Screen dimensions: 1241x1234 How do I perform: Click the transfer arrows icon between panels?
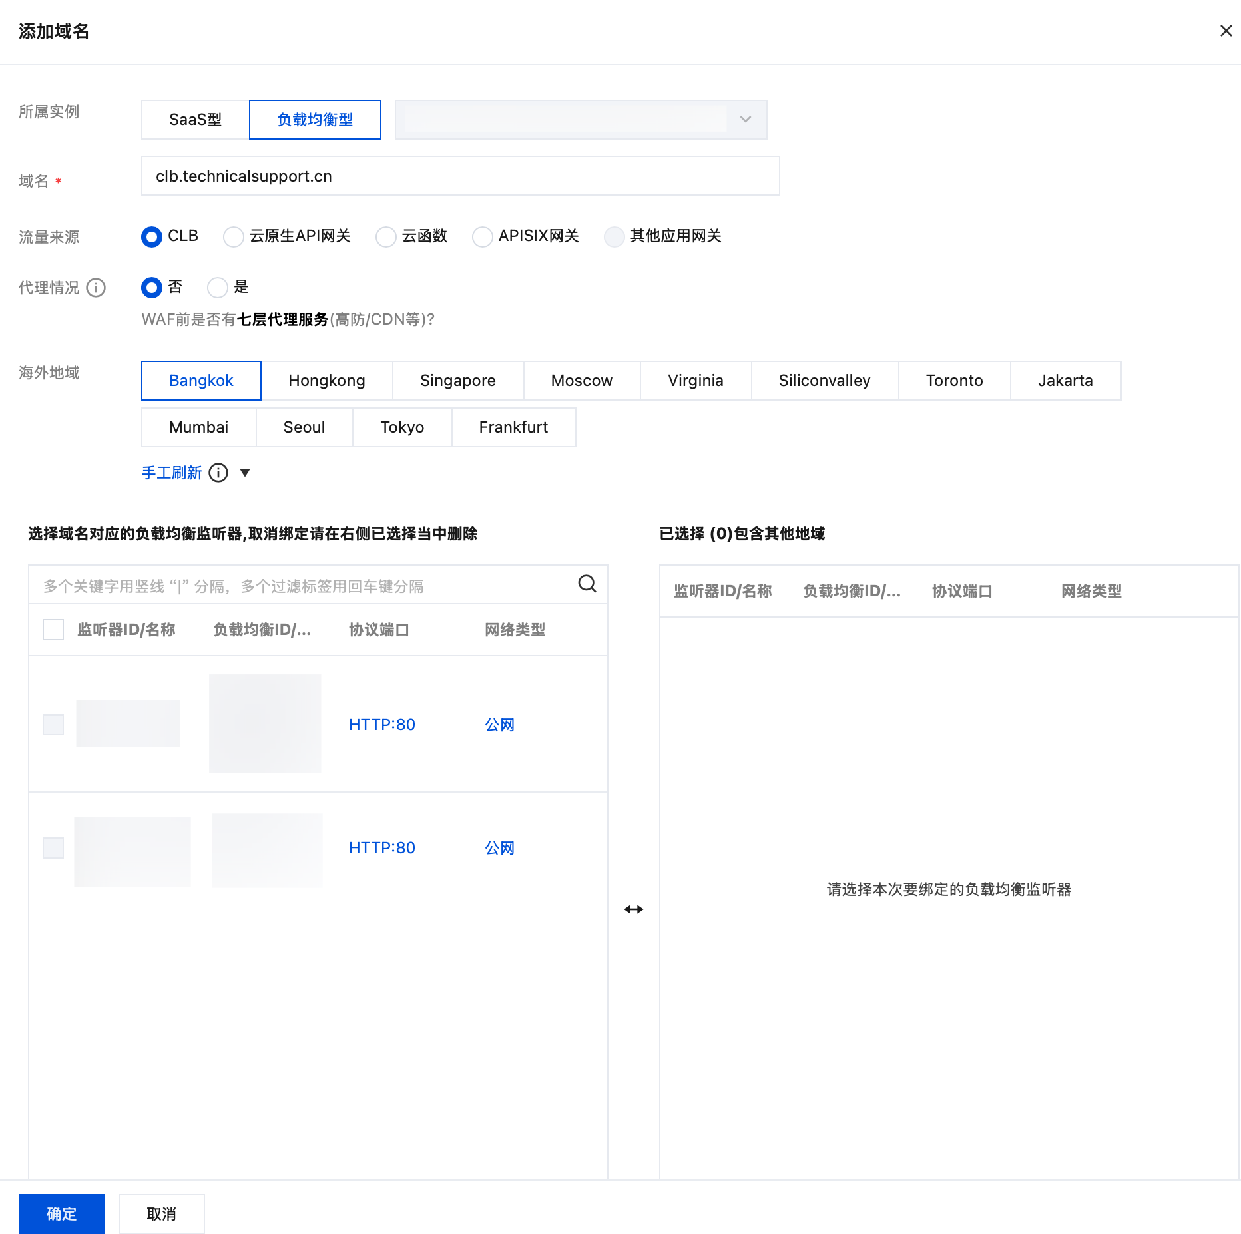(x=634, y=909)
